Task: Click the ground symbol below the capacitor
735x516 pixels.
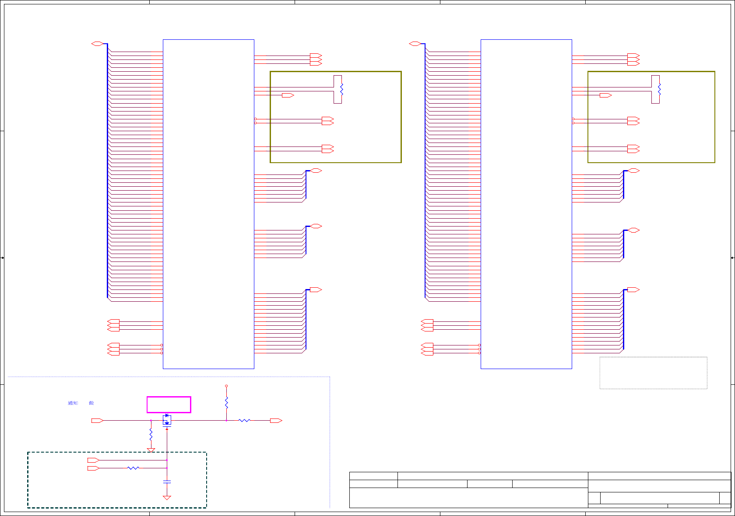Action: [x=167, y=498]
